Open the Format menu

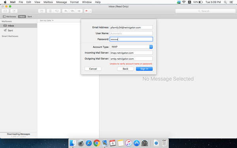click(x=74, y=2)
